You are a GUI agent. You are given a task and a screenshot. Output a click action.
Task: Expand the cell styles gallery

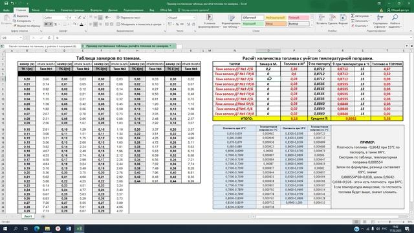[312, 25]
